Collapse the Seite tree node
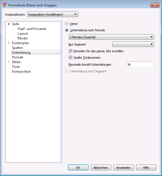The width and height of the screenshot is (162, 176). click(9, 24)
